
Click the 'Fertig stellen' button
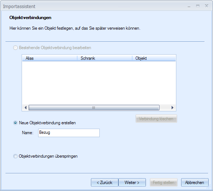click(164, 183)
